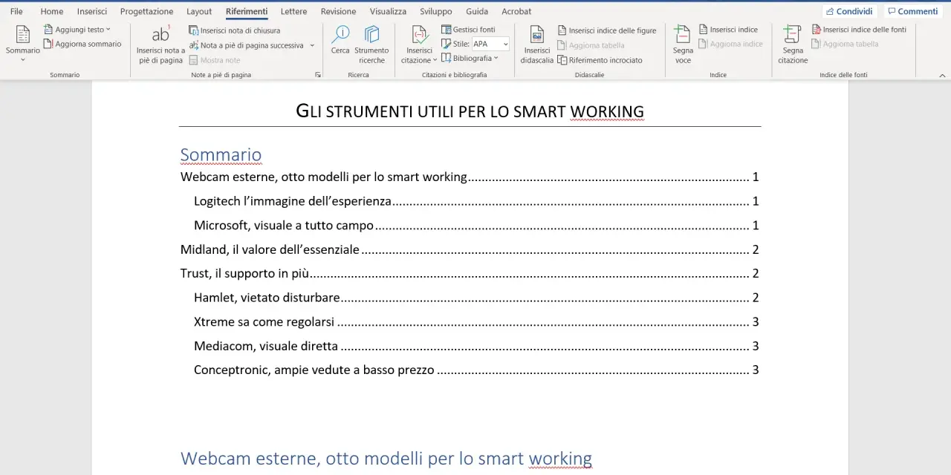Expand Inserisci citazione dropdown arrow
The height and width of the screenshot is (475, 951).
(435, 60)
